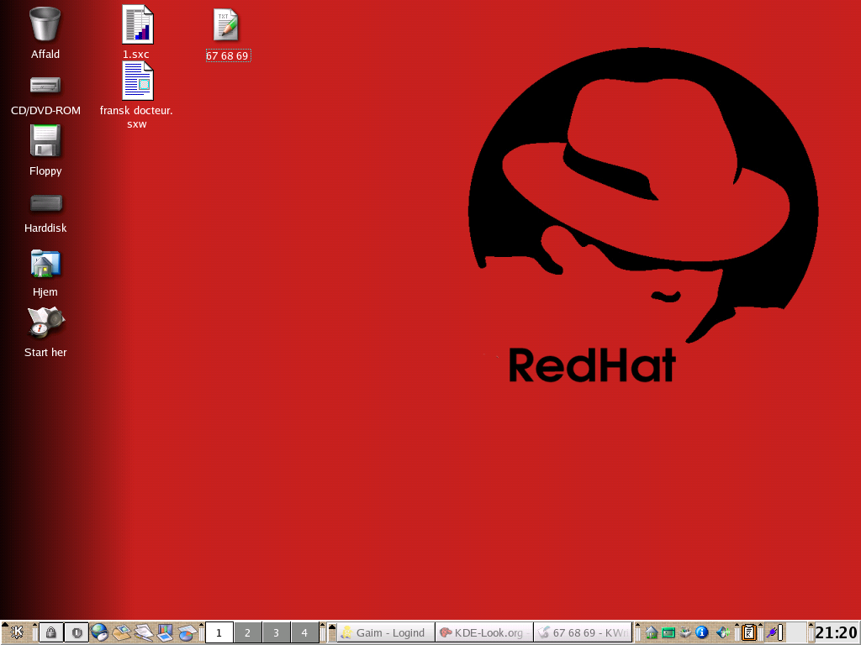Expand the taskbar window list arrow
Screen dimensions: 861x645
(331, 627)
